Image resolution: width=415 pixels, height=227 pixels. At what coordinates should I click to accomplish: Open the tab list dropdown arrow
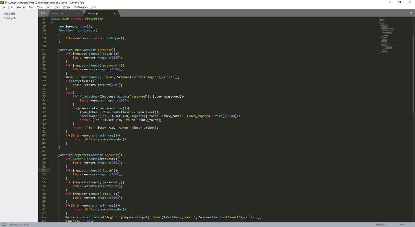(x=411, y=13)
